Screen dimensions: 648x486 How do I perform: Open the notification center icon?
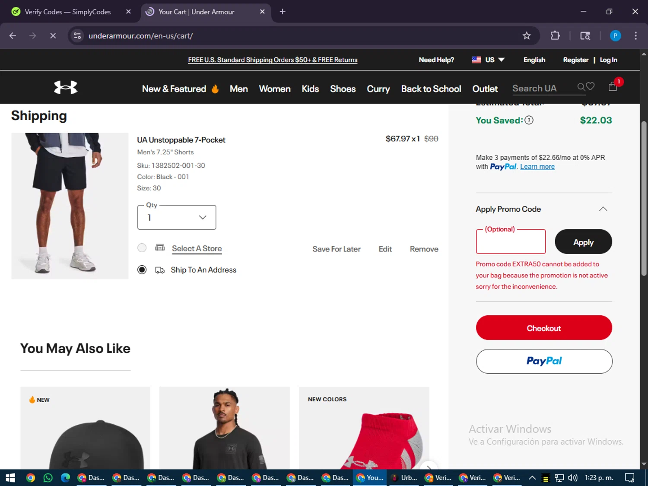[630, 478]
